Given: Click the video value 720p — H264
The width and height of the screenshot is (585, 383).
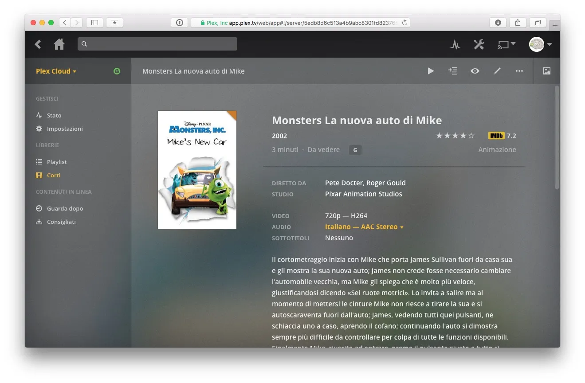Looking at the screenshot, I should (346, 215).
